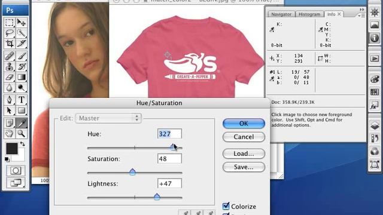Switch to the Histogram tab
The height and width of the screenshot is (215, 383).
pyautogui.click(x=309, y=14)
